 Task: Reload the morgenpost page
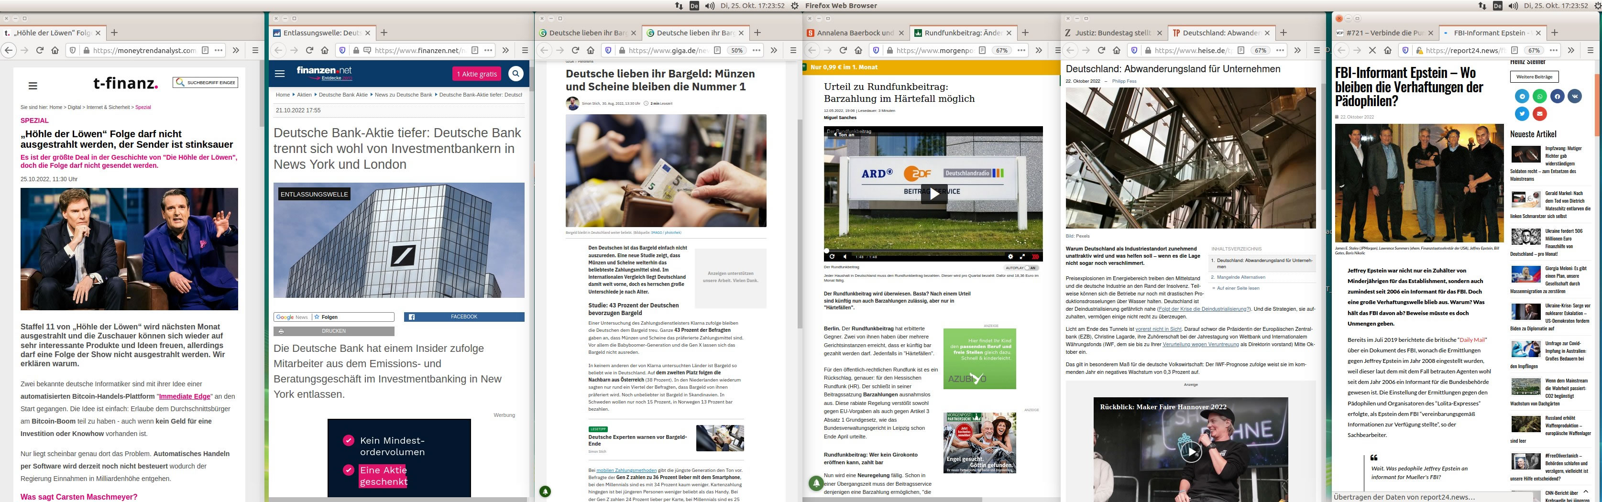click(843, 50)
